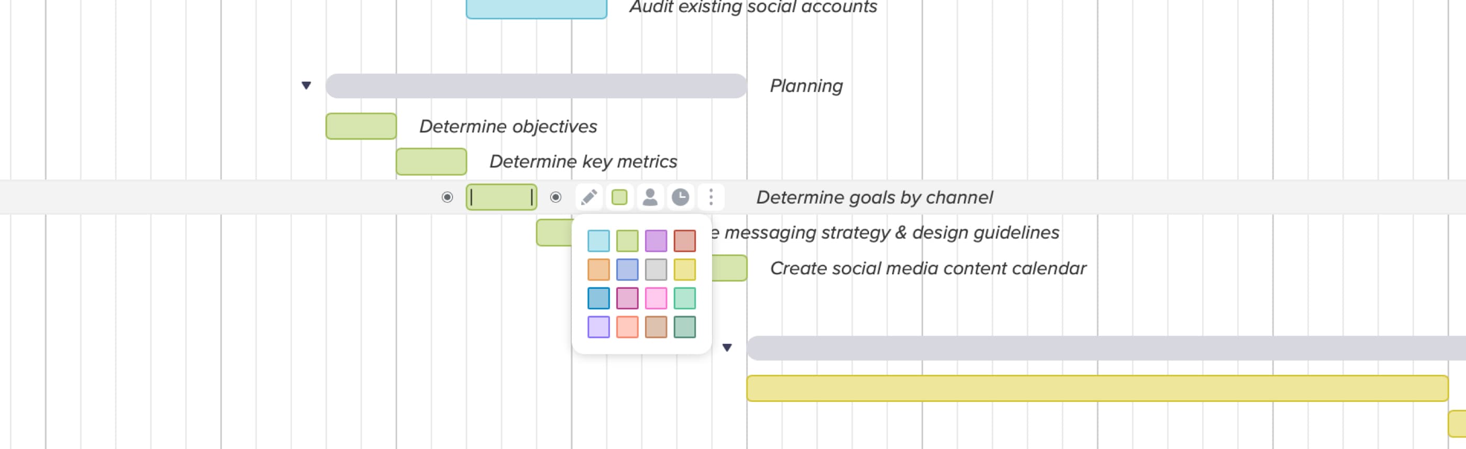This screenshot has height=449, width=1466.
Task: Collapse the lower group's disclosure triangle
Action: (728, 347)
